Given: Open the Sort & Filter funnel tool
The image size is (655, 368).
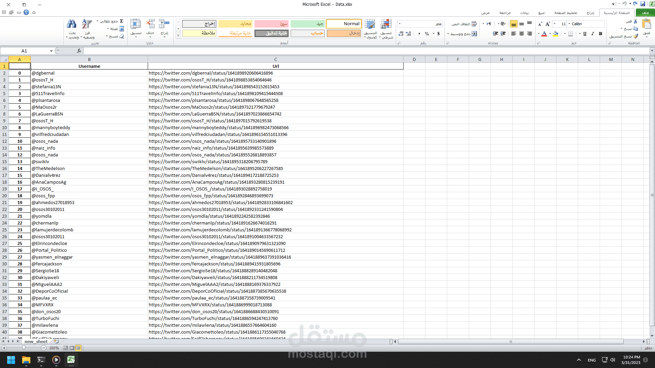Looking at the screenshot, I should tap(87, 24).
